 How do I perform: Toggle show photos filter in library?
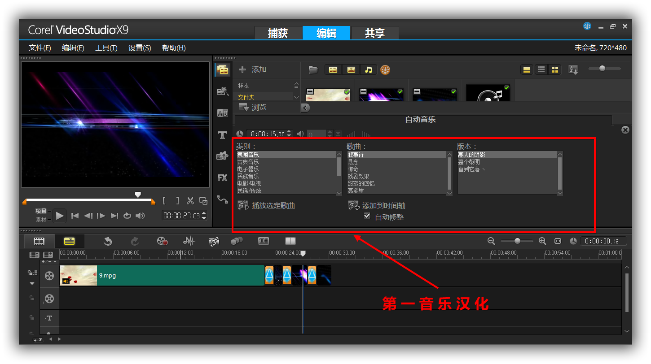(x=351, y=69)
